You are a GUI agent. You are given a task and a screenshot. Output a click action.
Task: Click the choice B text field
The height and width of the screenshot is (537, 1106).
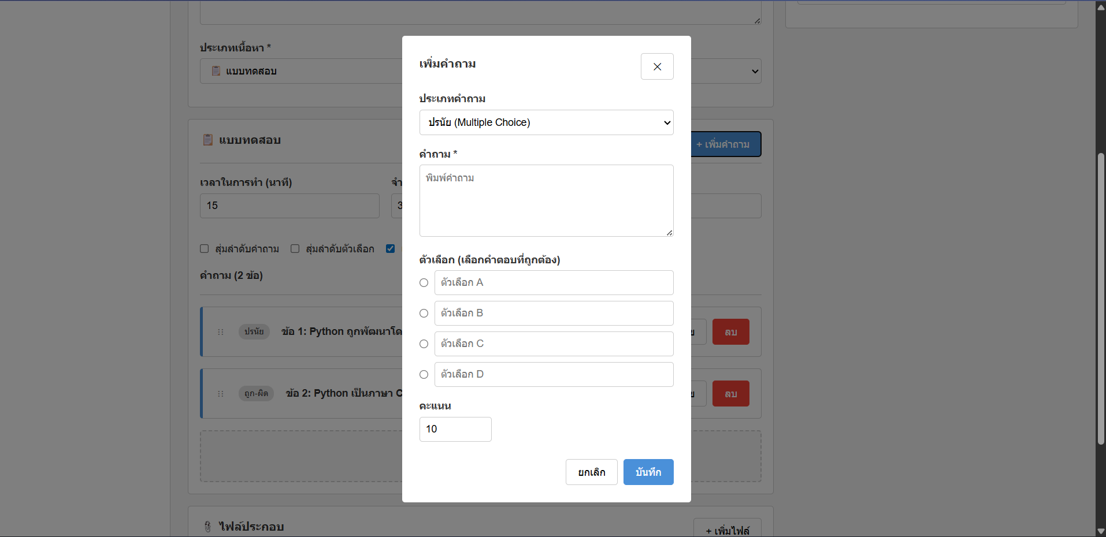pos(554,314)
